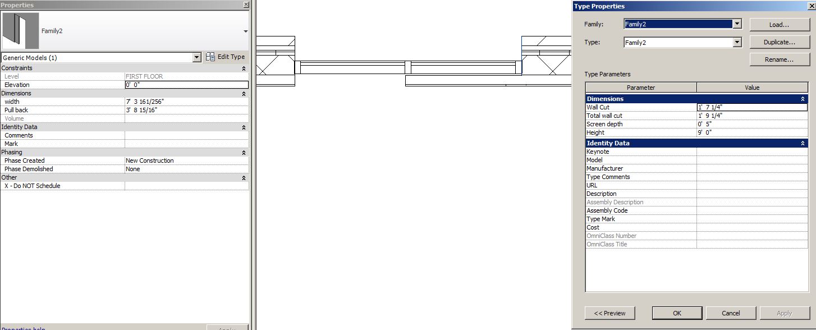Select the Screen depth value 0' 5"
Screen dimensions: 816x330
pos(752,124)
